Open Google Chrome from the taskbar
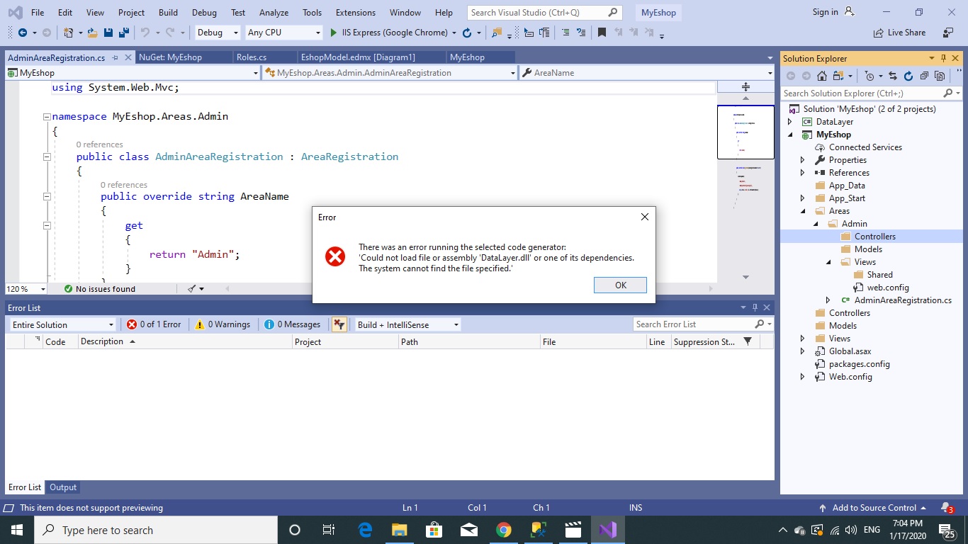Screen dimensions: 968x544 click(x=503, y=530)
